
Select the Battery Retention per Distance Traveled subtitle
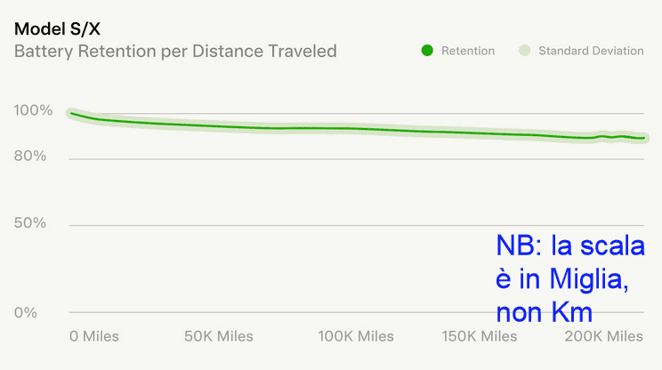tap(175, 51)
